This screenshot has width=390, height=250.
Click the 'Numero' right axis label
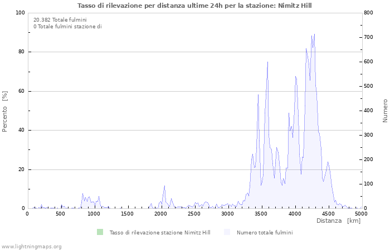coord(385,111)
